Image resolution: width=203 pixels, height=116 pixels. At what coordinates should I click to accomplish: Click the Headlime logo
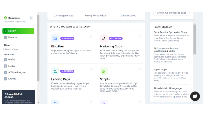12,18
